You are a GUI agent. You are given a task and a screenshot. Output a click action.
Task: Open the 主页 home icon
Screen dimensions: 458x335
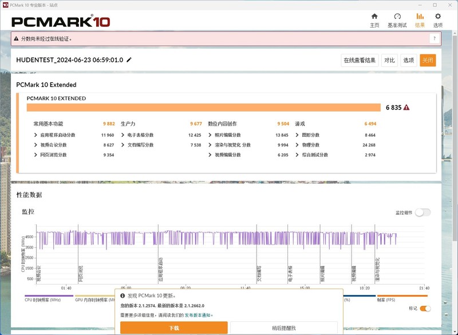pyautogui.click(x=374, y=17)
